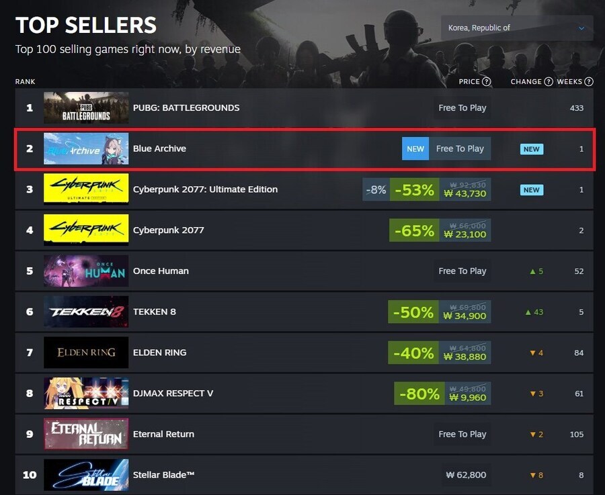Open the Blue Archive capsule image
The height and width of the screenshot is (495, 605).
[x=86, y=148]
